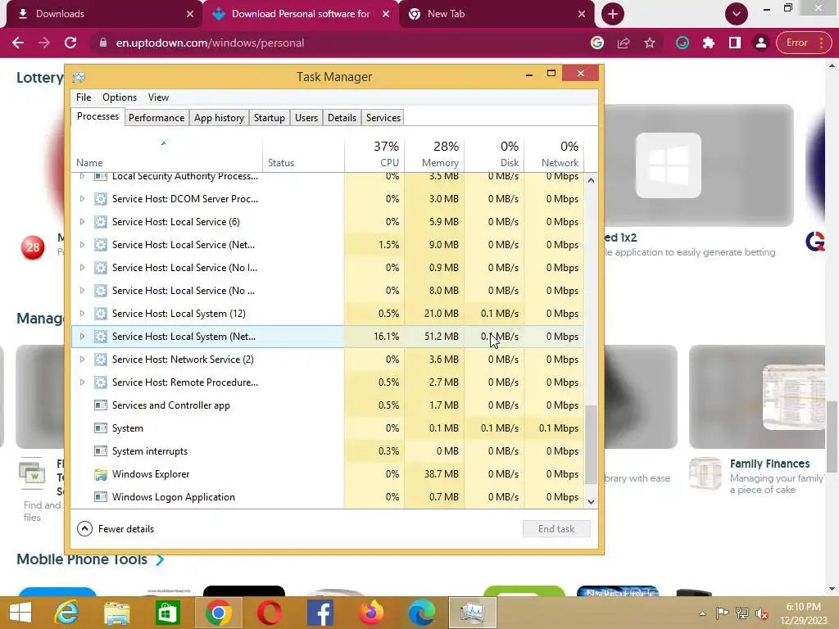Switch to the Performance tab
The width and height of the screenshot is (839, 629).
click(156, 118)
